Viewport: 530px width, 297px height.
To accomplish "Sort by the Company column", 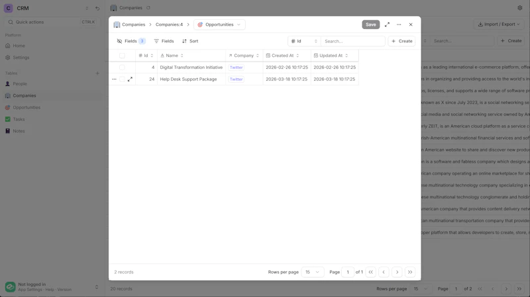I will 244,56.
